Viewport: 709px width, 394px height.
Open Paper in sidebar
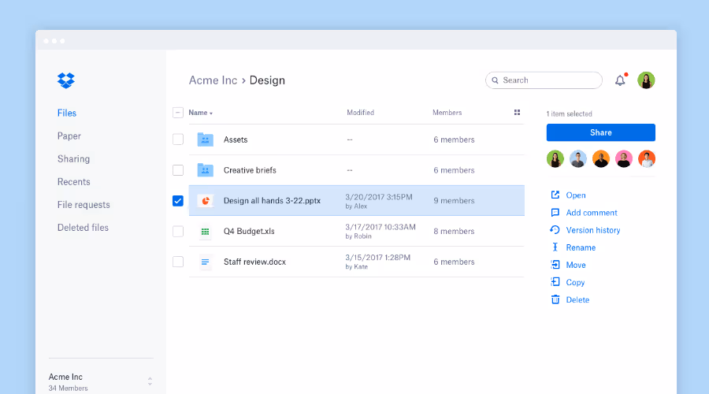tap(69, 136)
